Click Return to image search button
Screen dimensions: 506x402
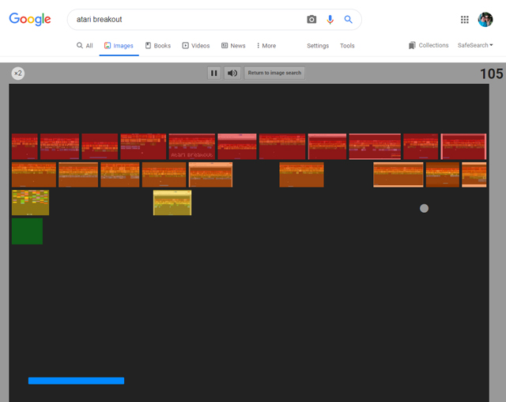[274, 73]
